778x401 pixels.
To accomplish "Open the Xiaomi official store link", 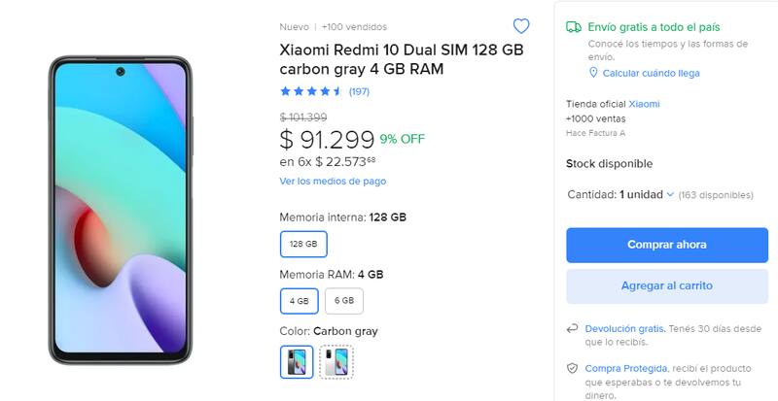I will tap(644, 103).
